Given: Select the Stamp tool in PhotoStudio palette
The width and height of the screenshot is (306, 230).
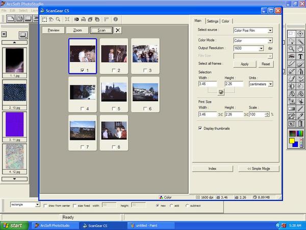Looking at the screenshot, I should (292, 101).
